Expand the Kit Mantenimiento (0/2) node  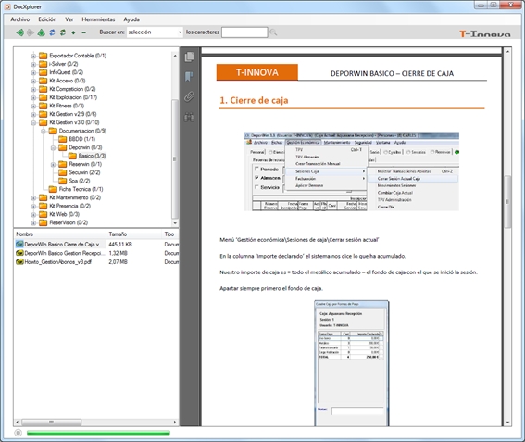click(33, 198)
